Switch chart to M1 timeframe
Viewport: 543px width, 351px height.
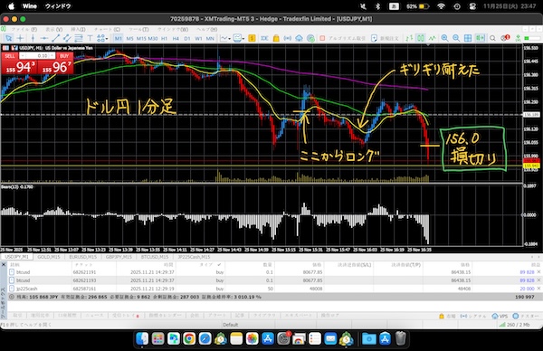coord(118,38)
